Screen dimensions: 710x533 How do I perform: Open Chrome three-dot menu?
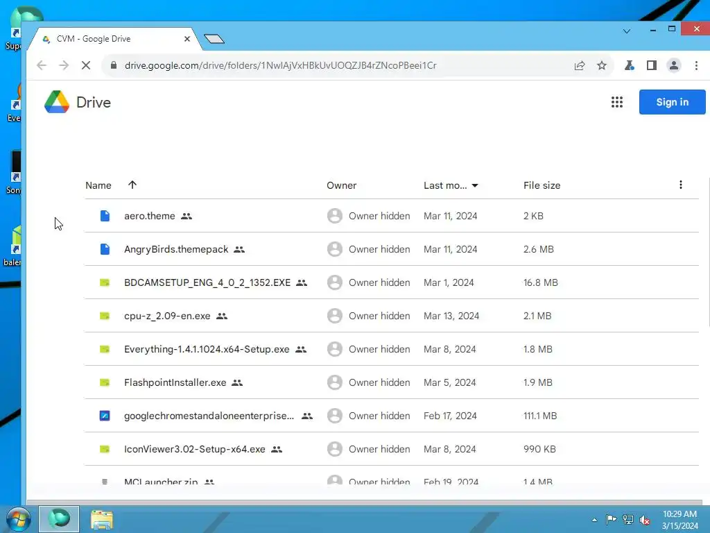tap(696, 65)
